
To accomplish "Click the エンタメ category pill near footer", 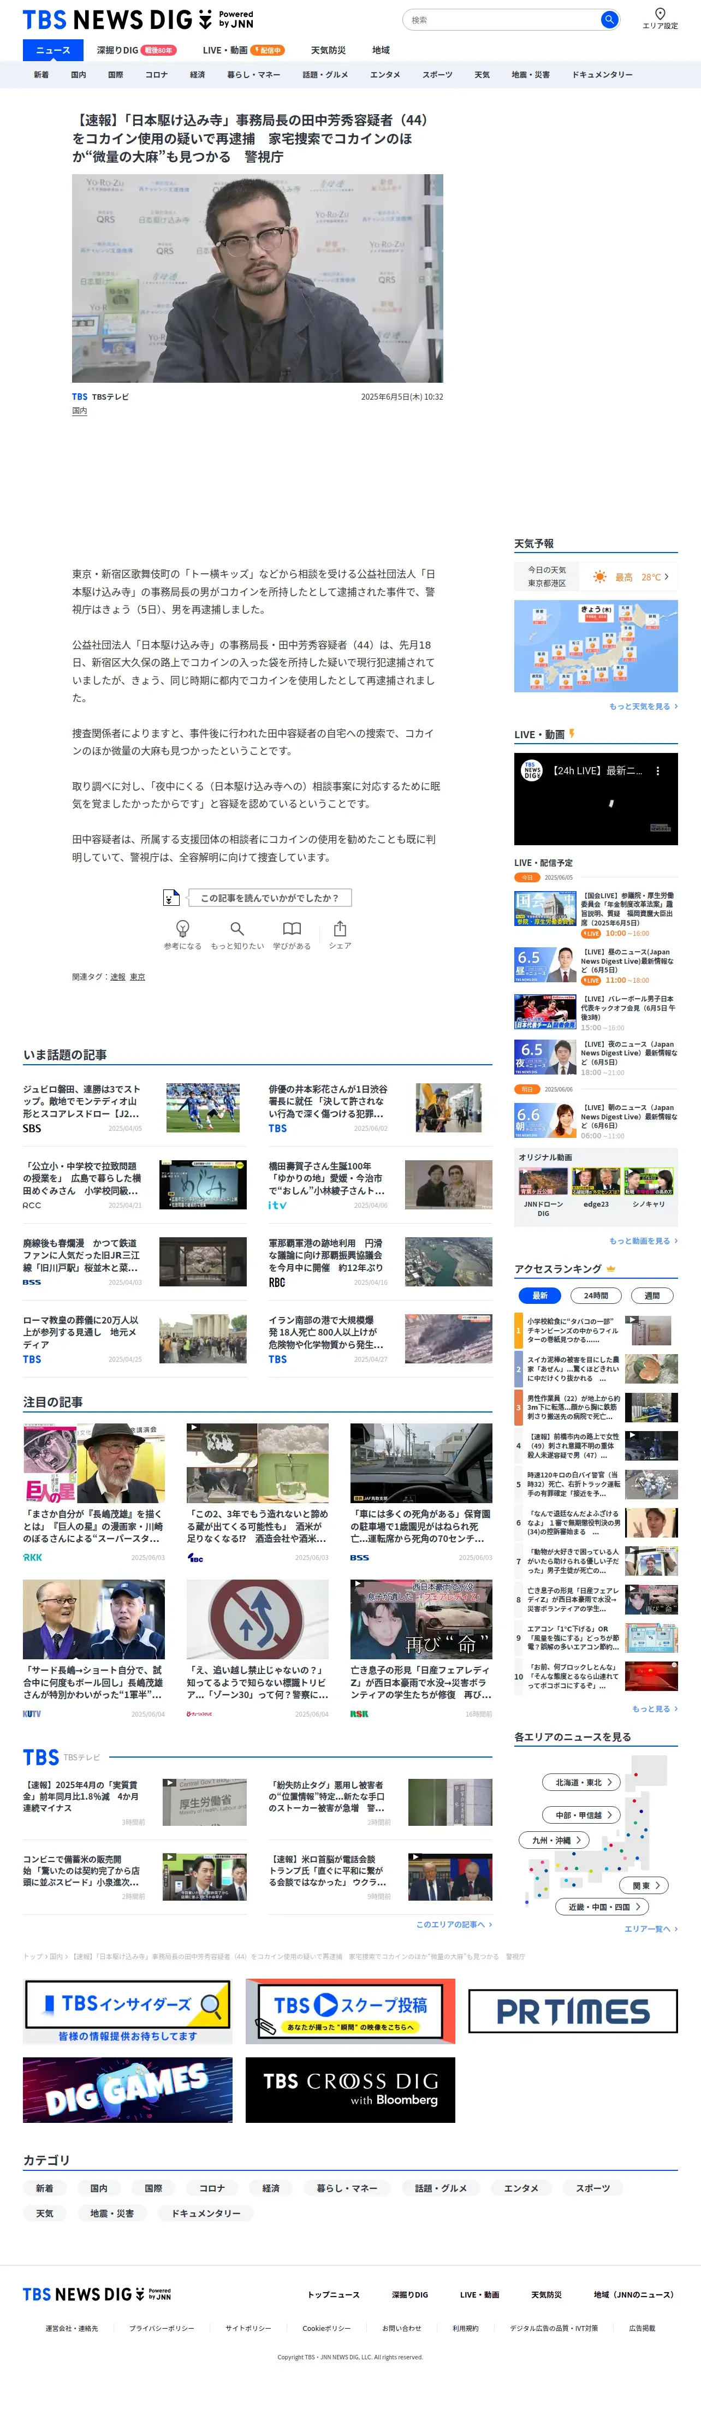I will click(x=520, y=2187).
